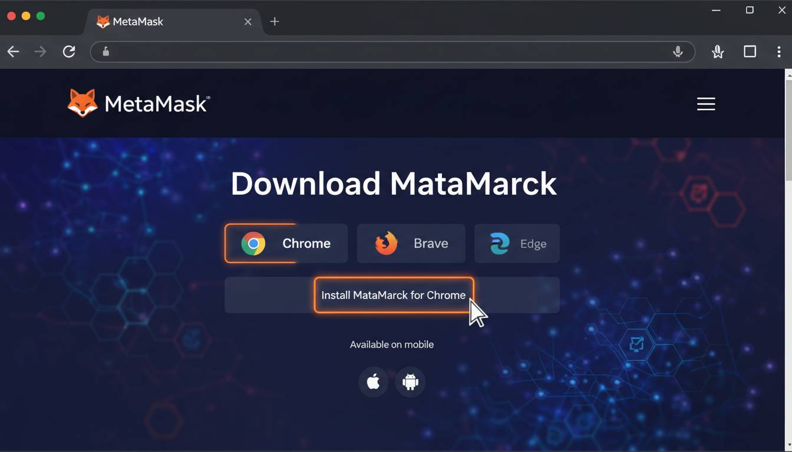Activate the microphone voice search icon
The image size is (792, 452).
pyautogui.click(x=678, y=52)
